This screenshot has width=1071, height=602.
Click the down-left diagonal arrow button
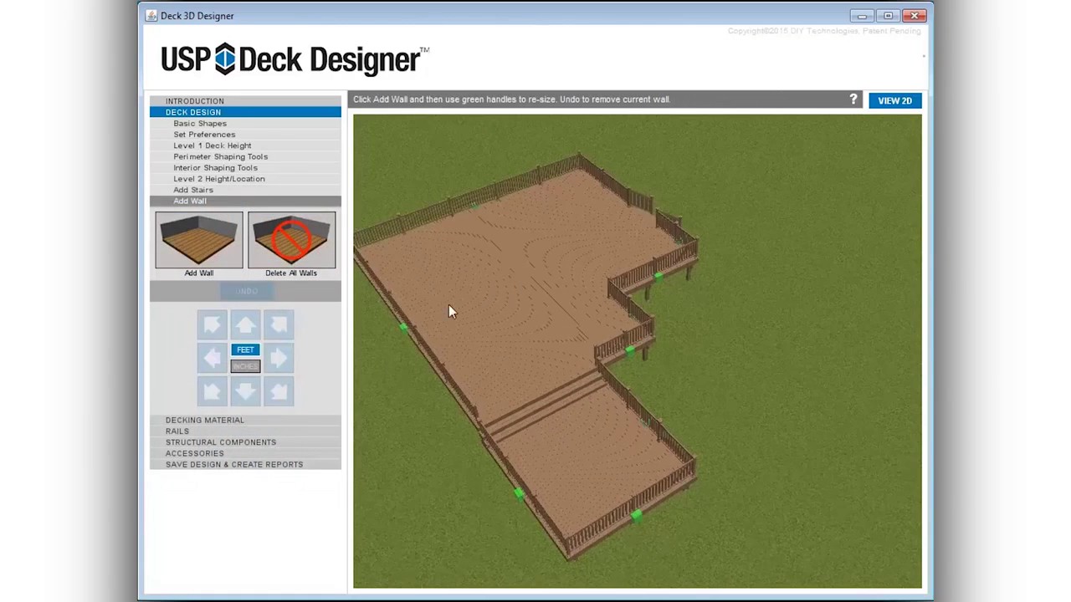coord(212,390)
